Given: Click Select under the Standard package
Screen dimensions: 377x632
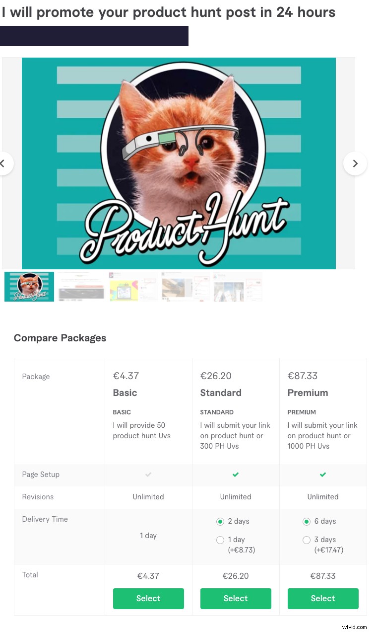Looking at the screenshot, I should coord(236,599).
